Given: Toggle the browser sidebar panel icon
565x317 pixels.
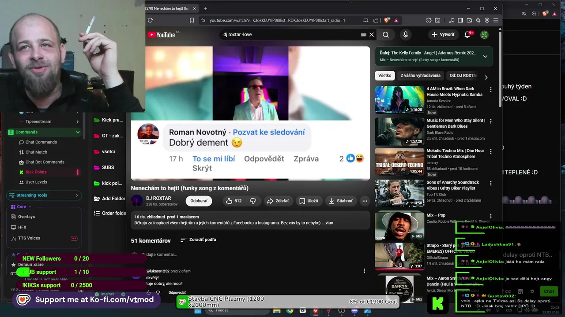Looking at the screenshot, I should (460, 20).
